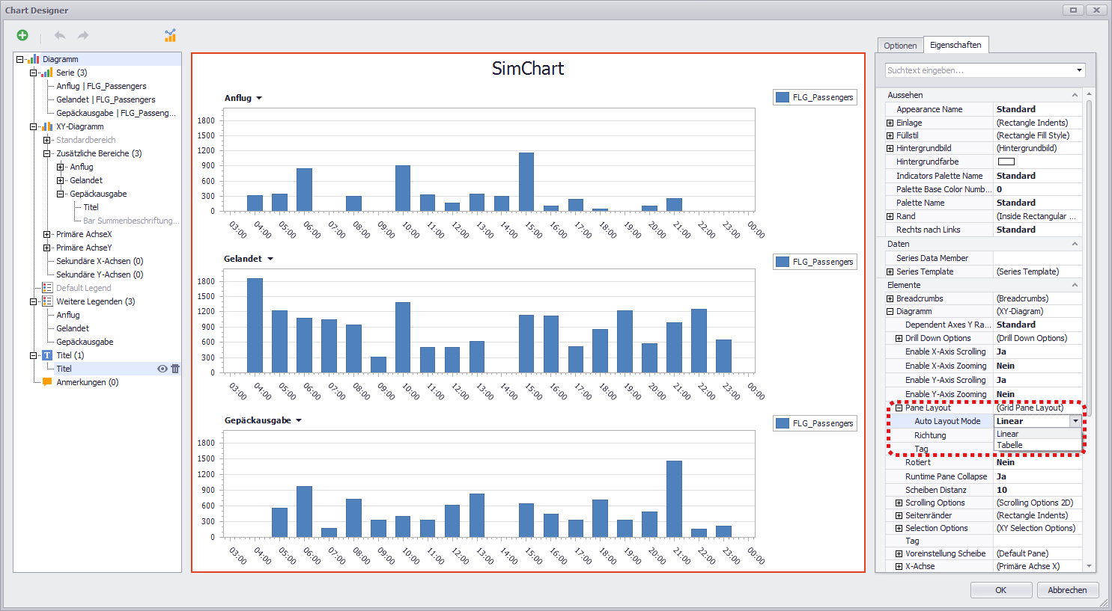
Task: Click the Abbrechen button
Action: pyautogui.click(x=1067, y=590)
